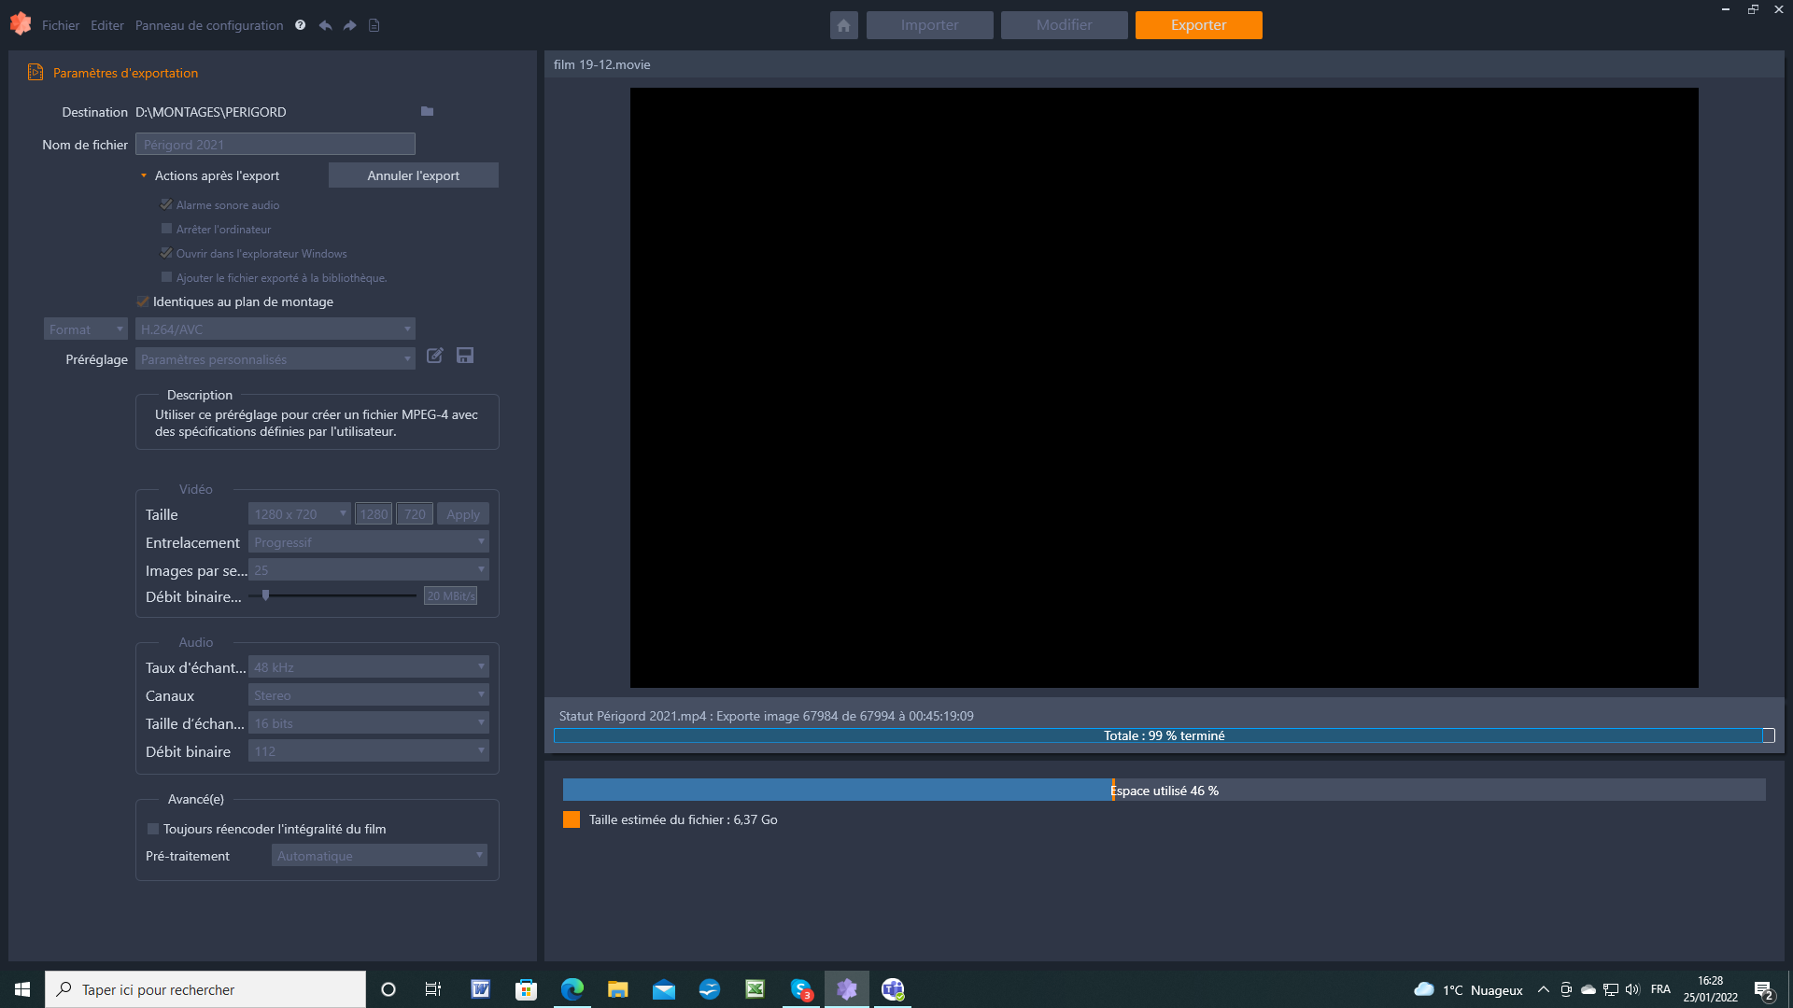Open the Fichier menu
The image size is (1793, 1008).
click(x=60, y=25)
